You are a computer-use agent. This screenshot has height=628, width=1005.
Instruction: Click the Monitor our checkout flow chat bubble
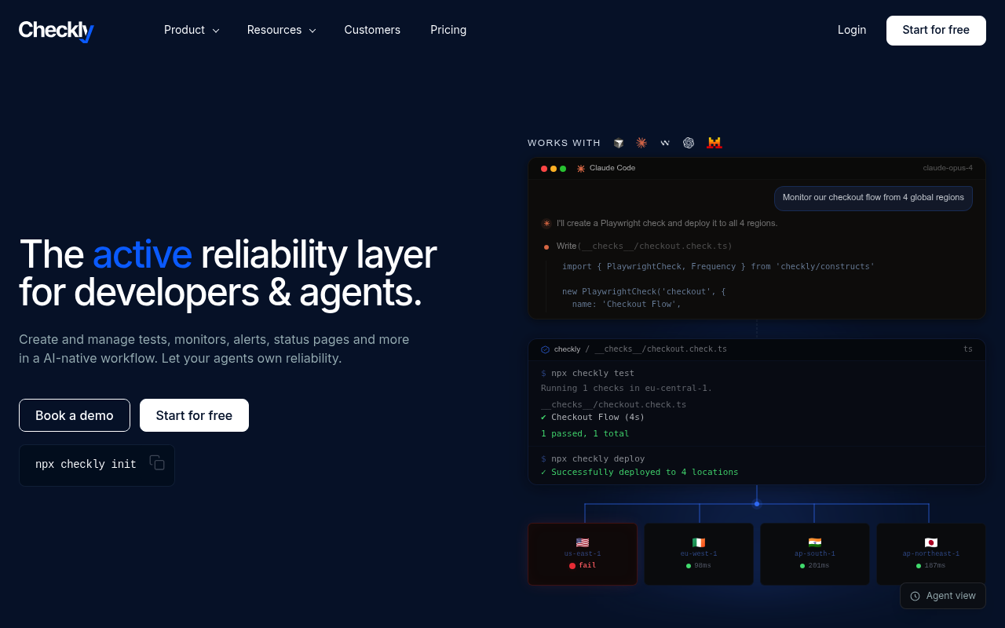(873, 198)
